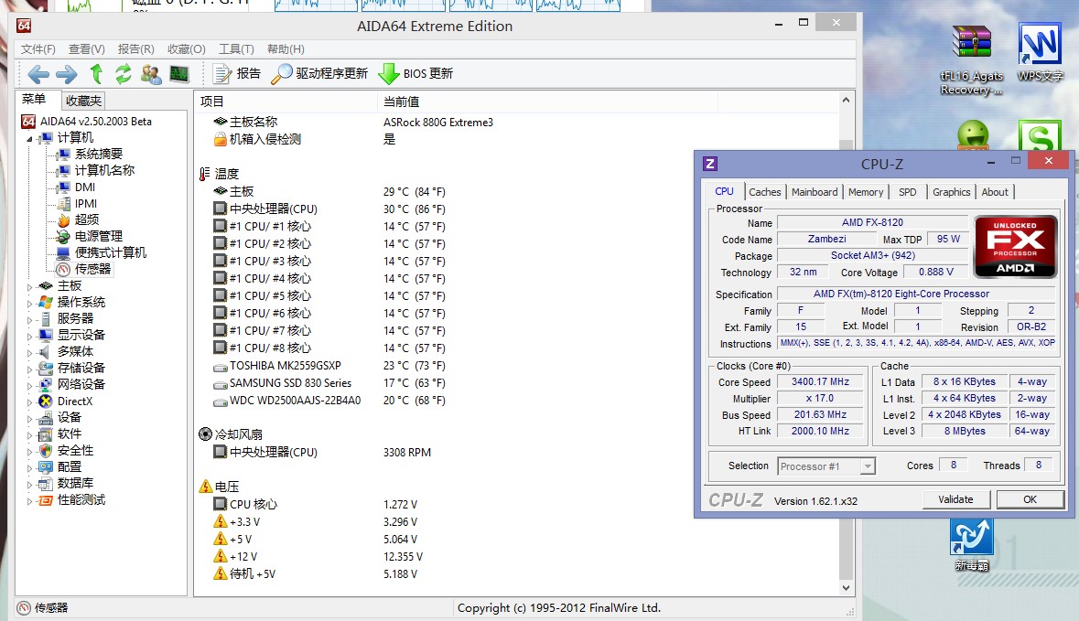Click the green Up arrow toolbar icon
The height and width of the screenshot is (621, 1079).
click(96, 73)
